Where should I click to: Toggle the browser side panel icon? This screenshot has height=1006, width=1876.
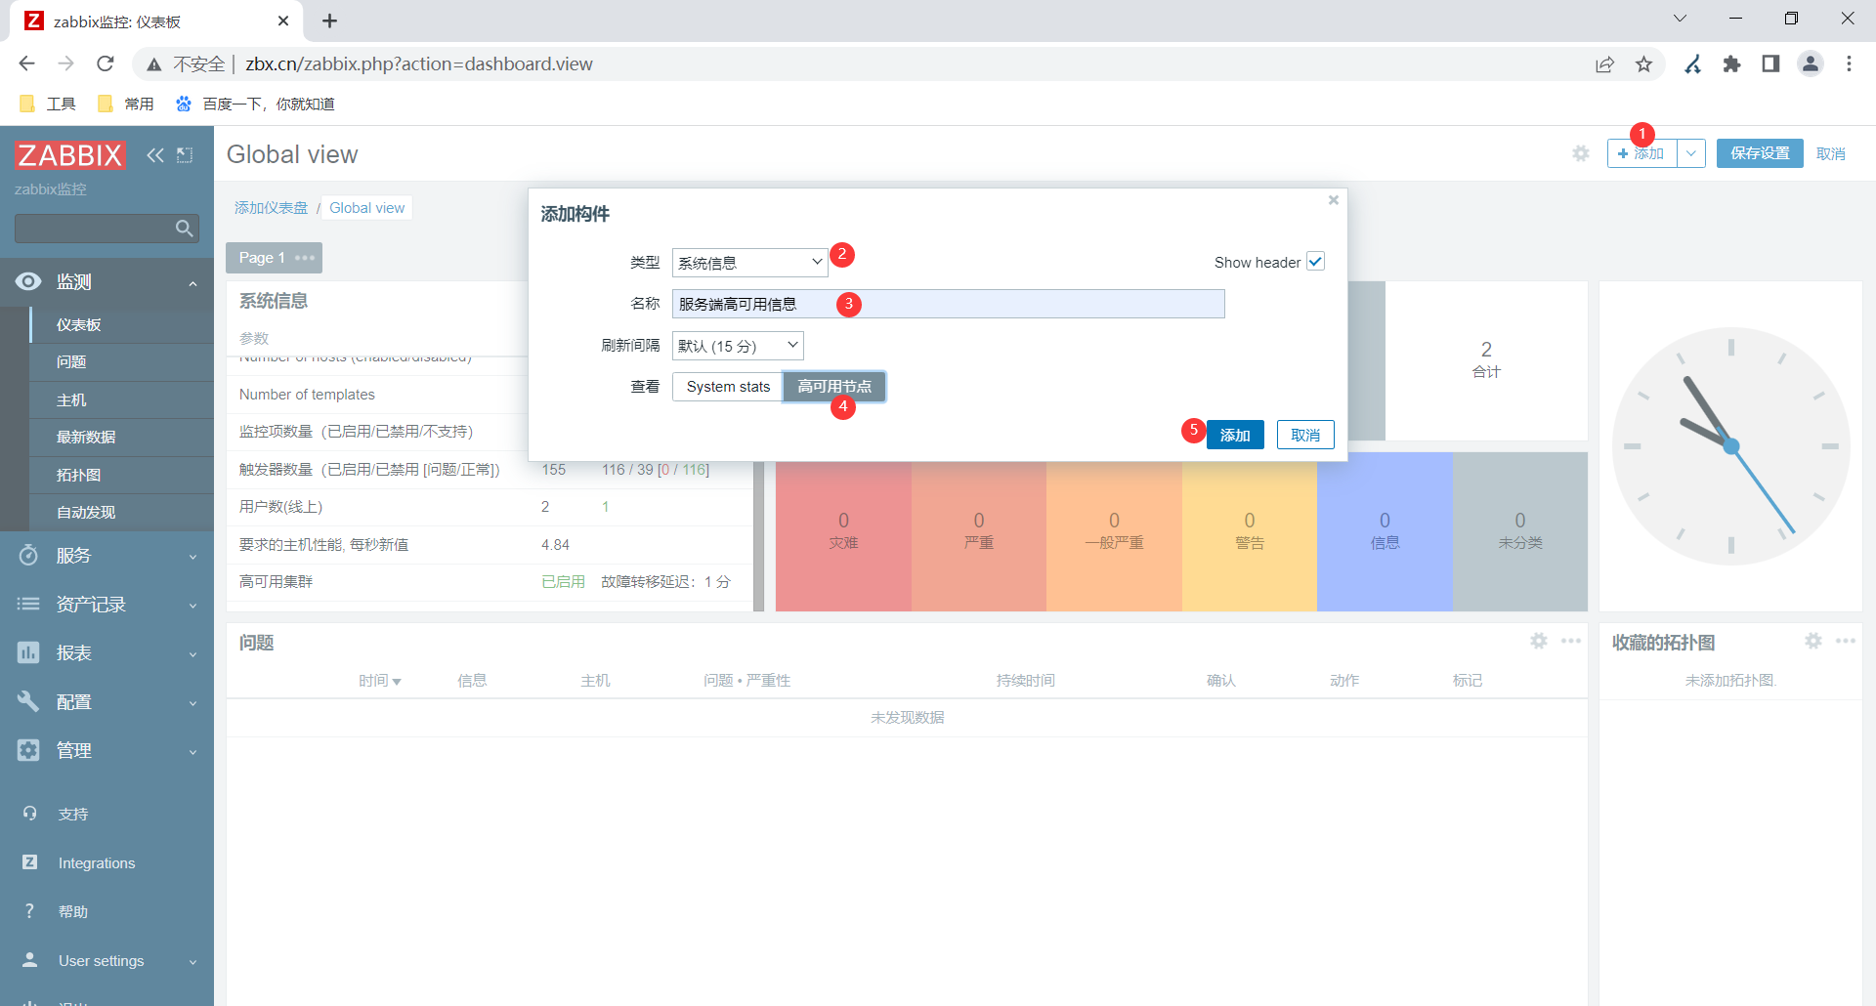1770,64
